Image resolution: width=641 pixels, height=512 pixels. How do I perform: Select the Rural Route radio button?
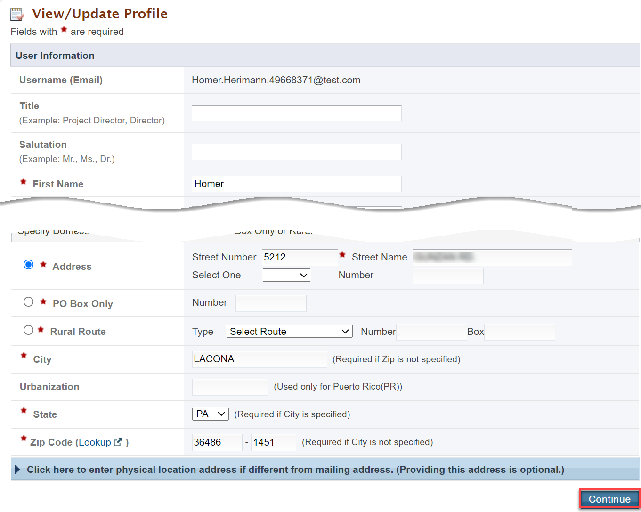click(29, 330)
